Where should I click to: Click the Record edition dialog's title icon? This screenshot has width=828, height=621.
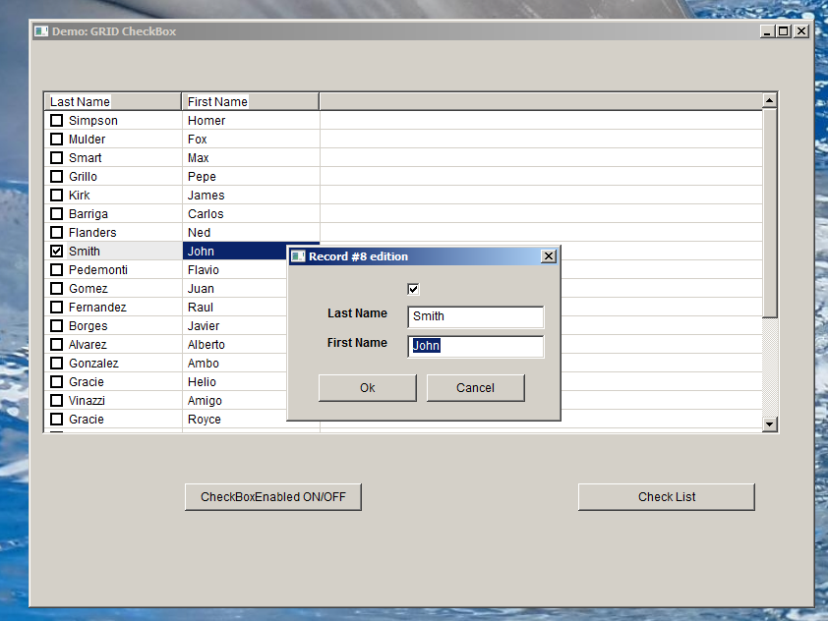(298, 256)
